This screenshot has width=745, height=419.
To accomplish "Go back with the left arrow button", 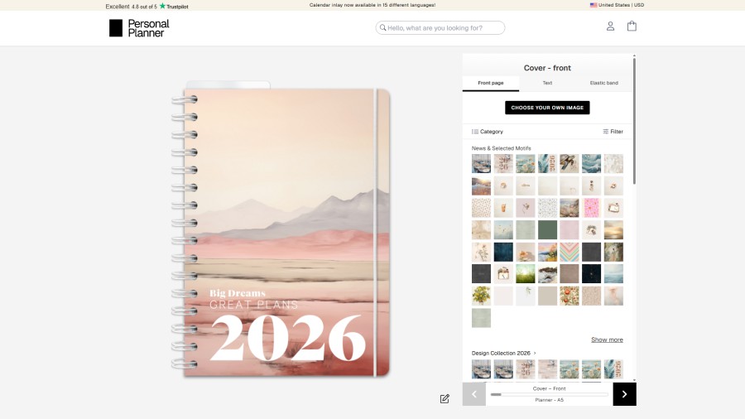I will 473,394.
